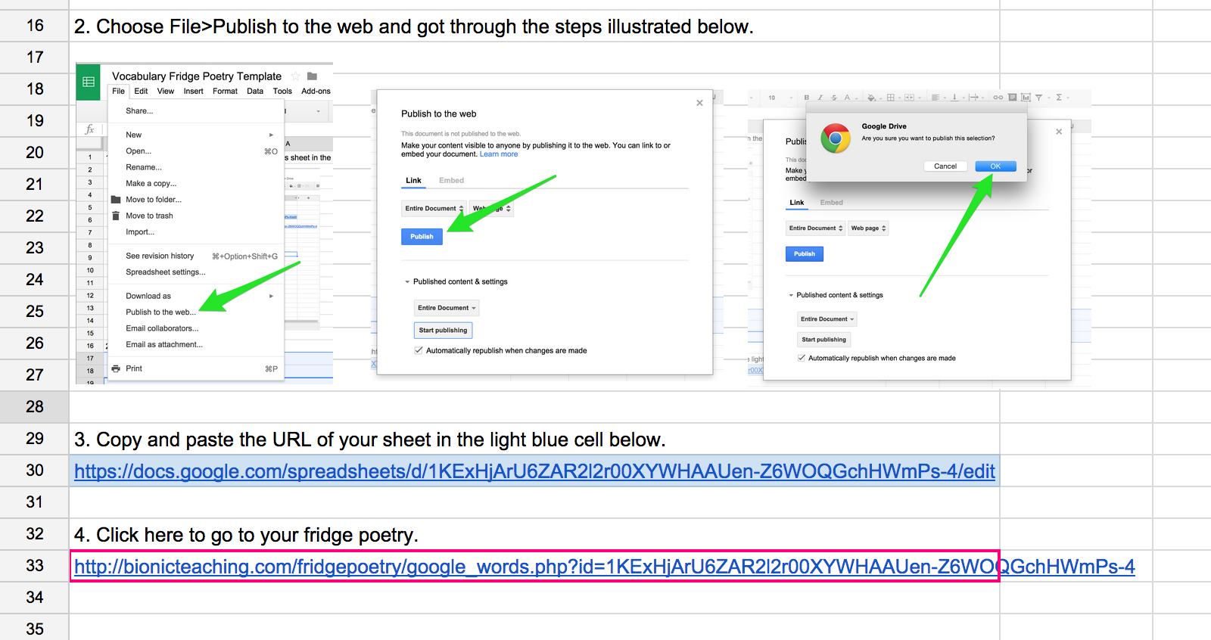Collapse Published content & settings in the Google Drive alert image
1211x640 pixels.
click(791, 295)
